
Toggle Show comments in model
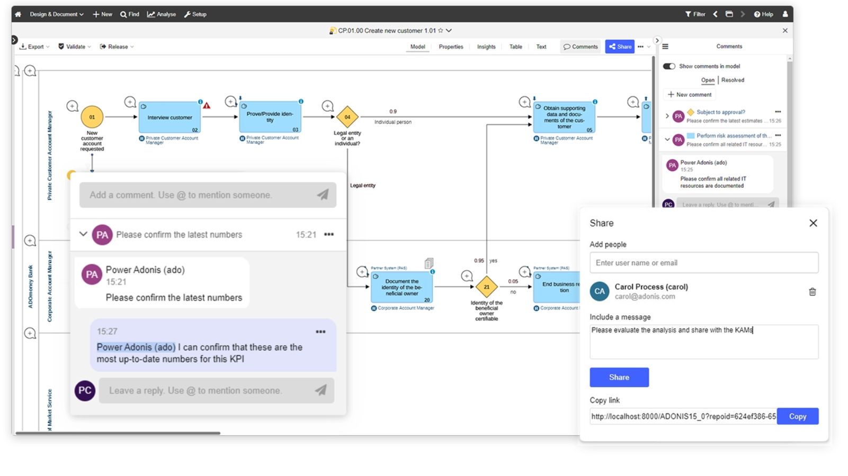pyautogui.click(x=669, y=66)
